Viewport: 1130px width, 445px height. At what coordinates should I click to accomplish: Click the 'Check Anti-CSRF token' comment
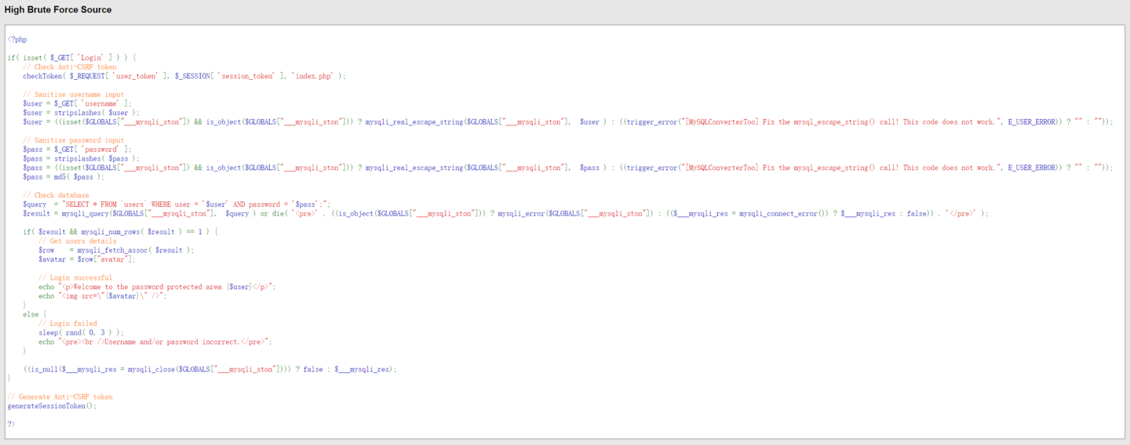click(70, 67)
